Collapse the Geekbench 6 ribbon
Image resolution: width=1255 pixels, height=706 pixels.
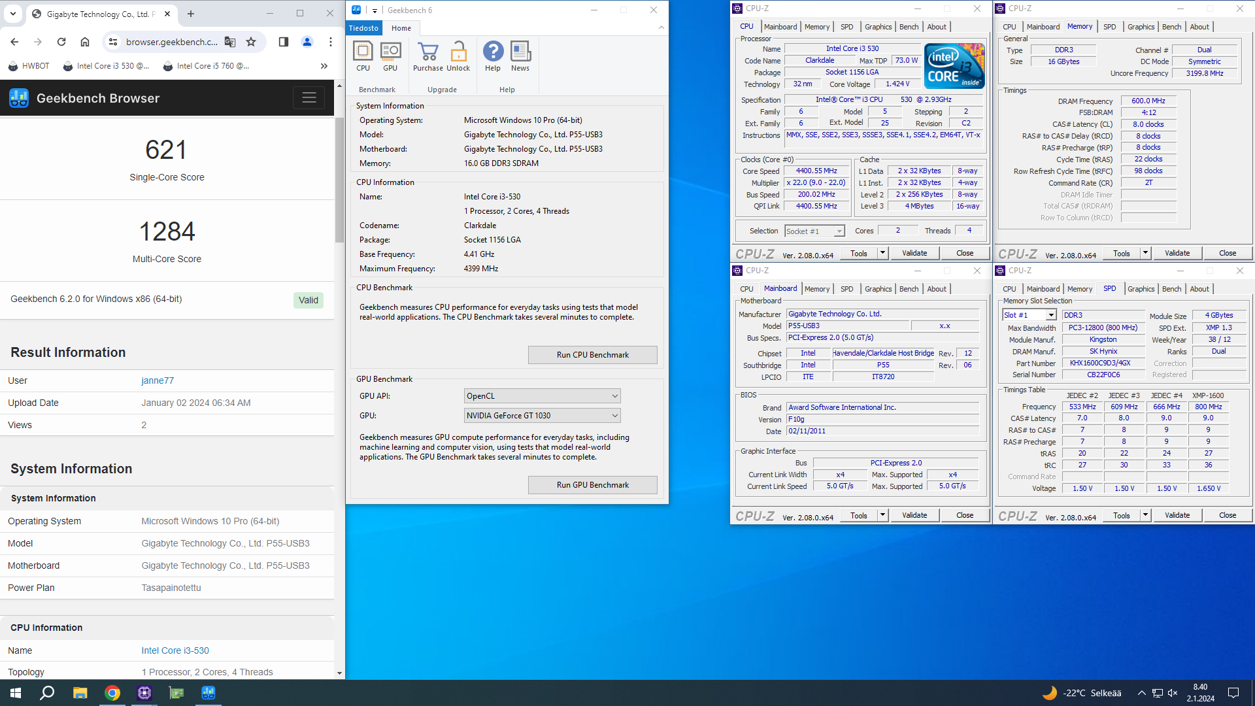[661, 27]
